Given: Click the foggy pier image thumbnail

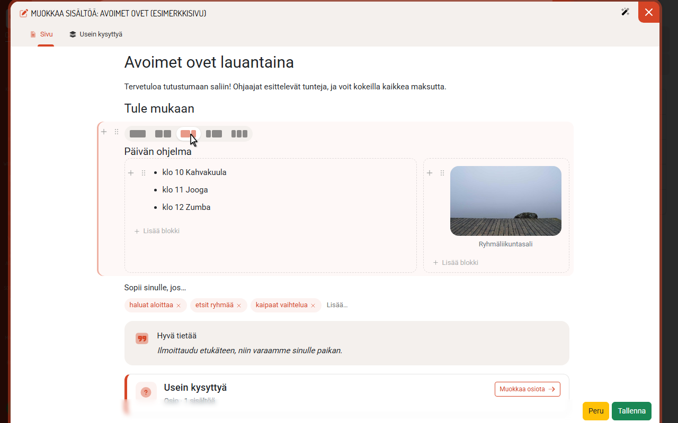Looking at the screenshot, I should (506, 201).
